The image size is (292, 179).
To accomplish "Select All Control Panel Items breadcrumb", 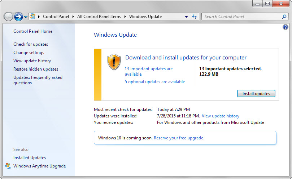I will (x=99, y=17).
